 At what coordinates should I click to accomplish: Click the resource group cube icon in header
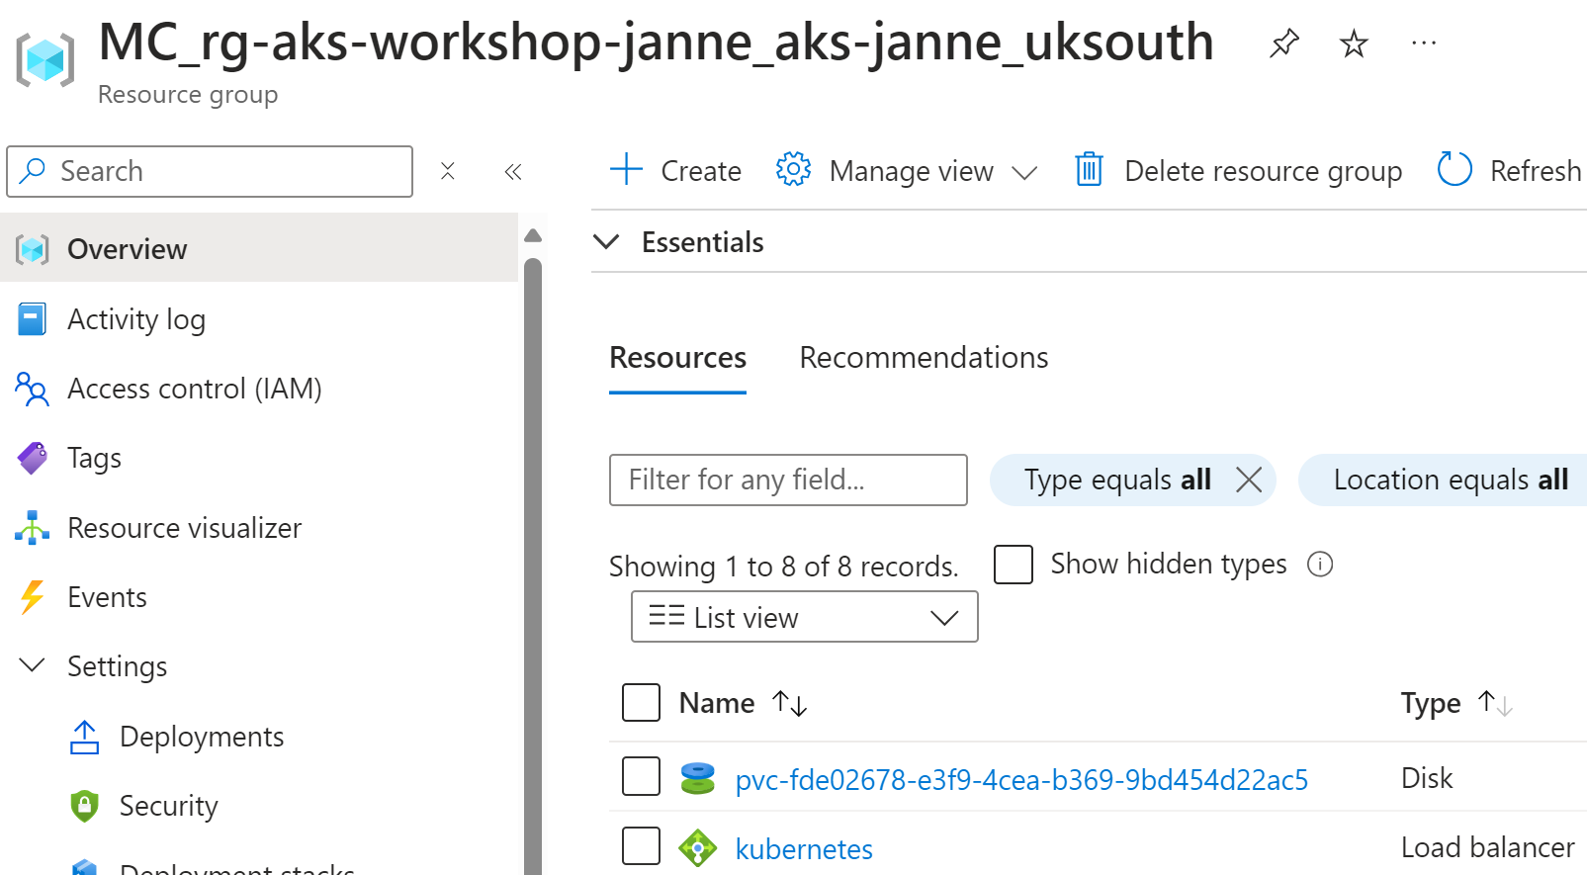pyautogui.click(x=45, y=60)
